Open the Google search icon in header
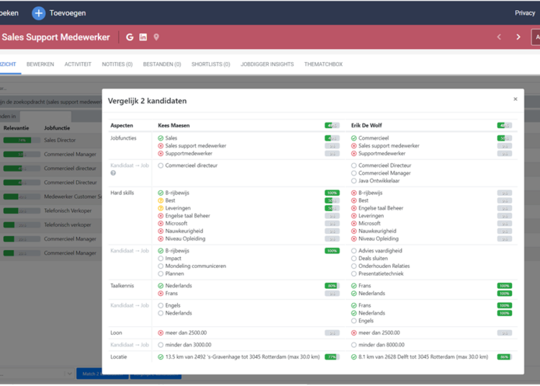This screenshot has width=540, height=386. [130, 37]
